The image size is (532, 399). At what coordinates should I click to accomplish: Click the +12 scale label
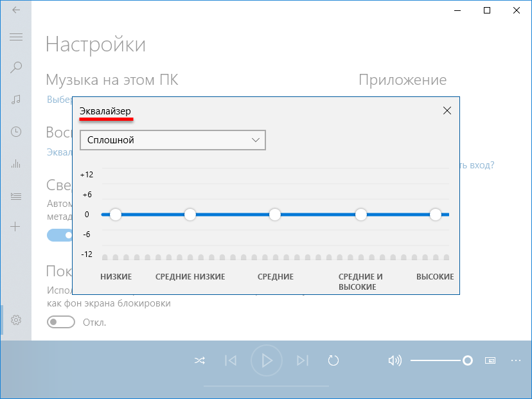tap(87, 175)
